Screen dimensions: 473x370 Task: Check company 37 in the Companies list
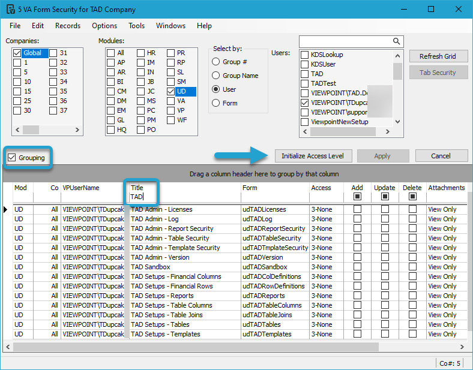(x=53, y=110)
